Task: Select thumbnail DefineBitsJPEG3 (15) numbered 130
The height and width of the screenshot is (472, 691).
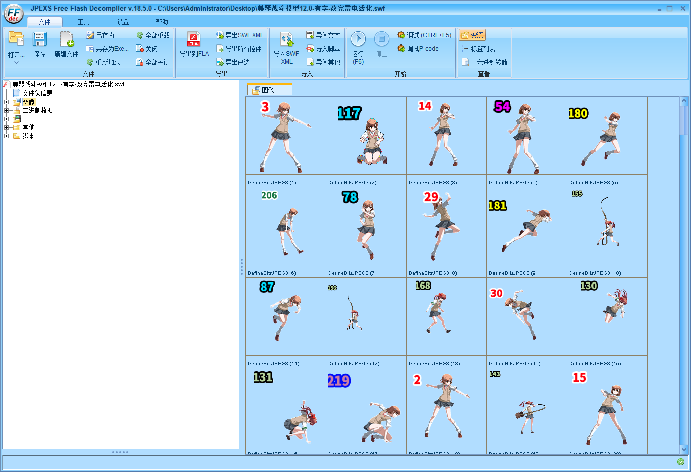Action: [607, 323]
